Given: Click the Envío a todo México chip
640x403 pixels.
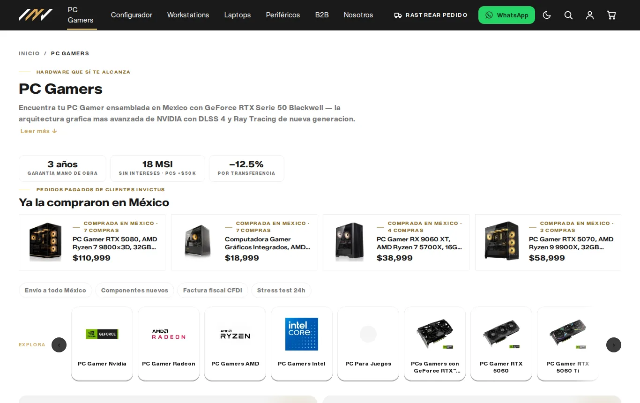Looking at the screenshot, I should click(55, 291).
